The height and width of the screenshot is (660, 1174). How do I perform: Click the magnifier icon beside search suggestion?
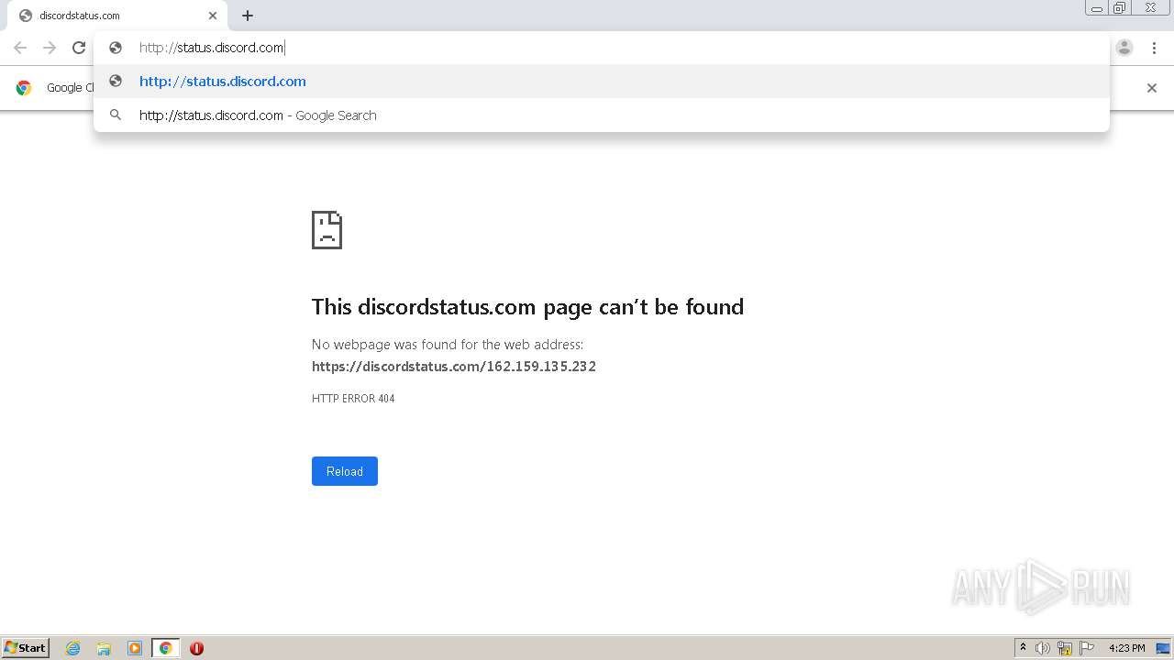[116, 115]
